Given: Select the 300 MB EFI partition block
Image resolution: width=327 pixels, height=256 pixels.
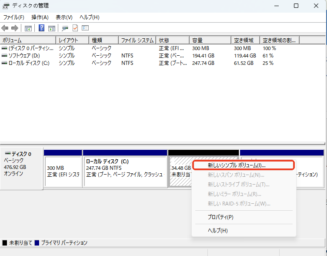Looking at the screenshot, I should 63,172.
